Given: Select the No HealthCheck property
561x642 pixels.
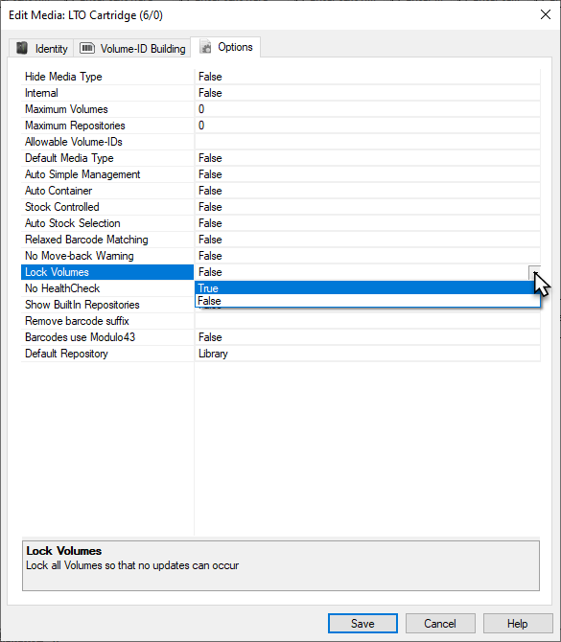Looking at the screenshot, I should click(x=107, y=288).
